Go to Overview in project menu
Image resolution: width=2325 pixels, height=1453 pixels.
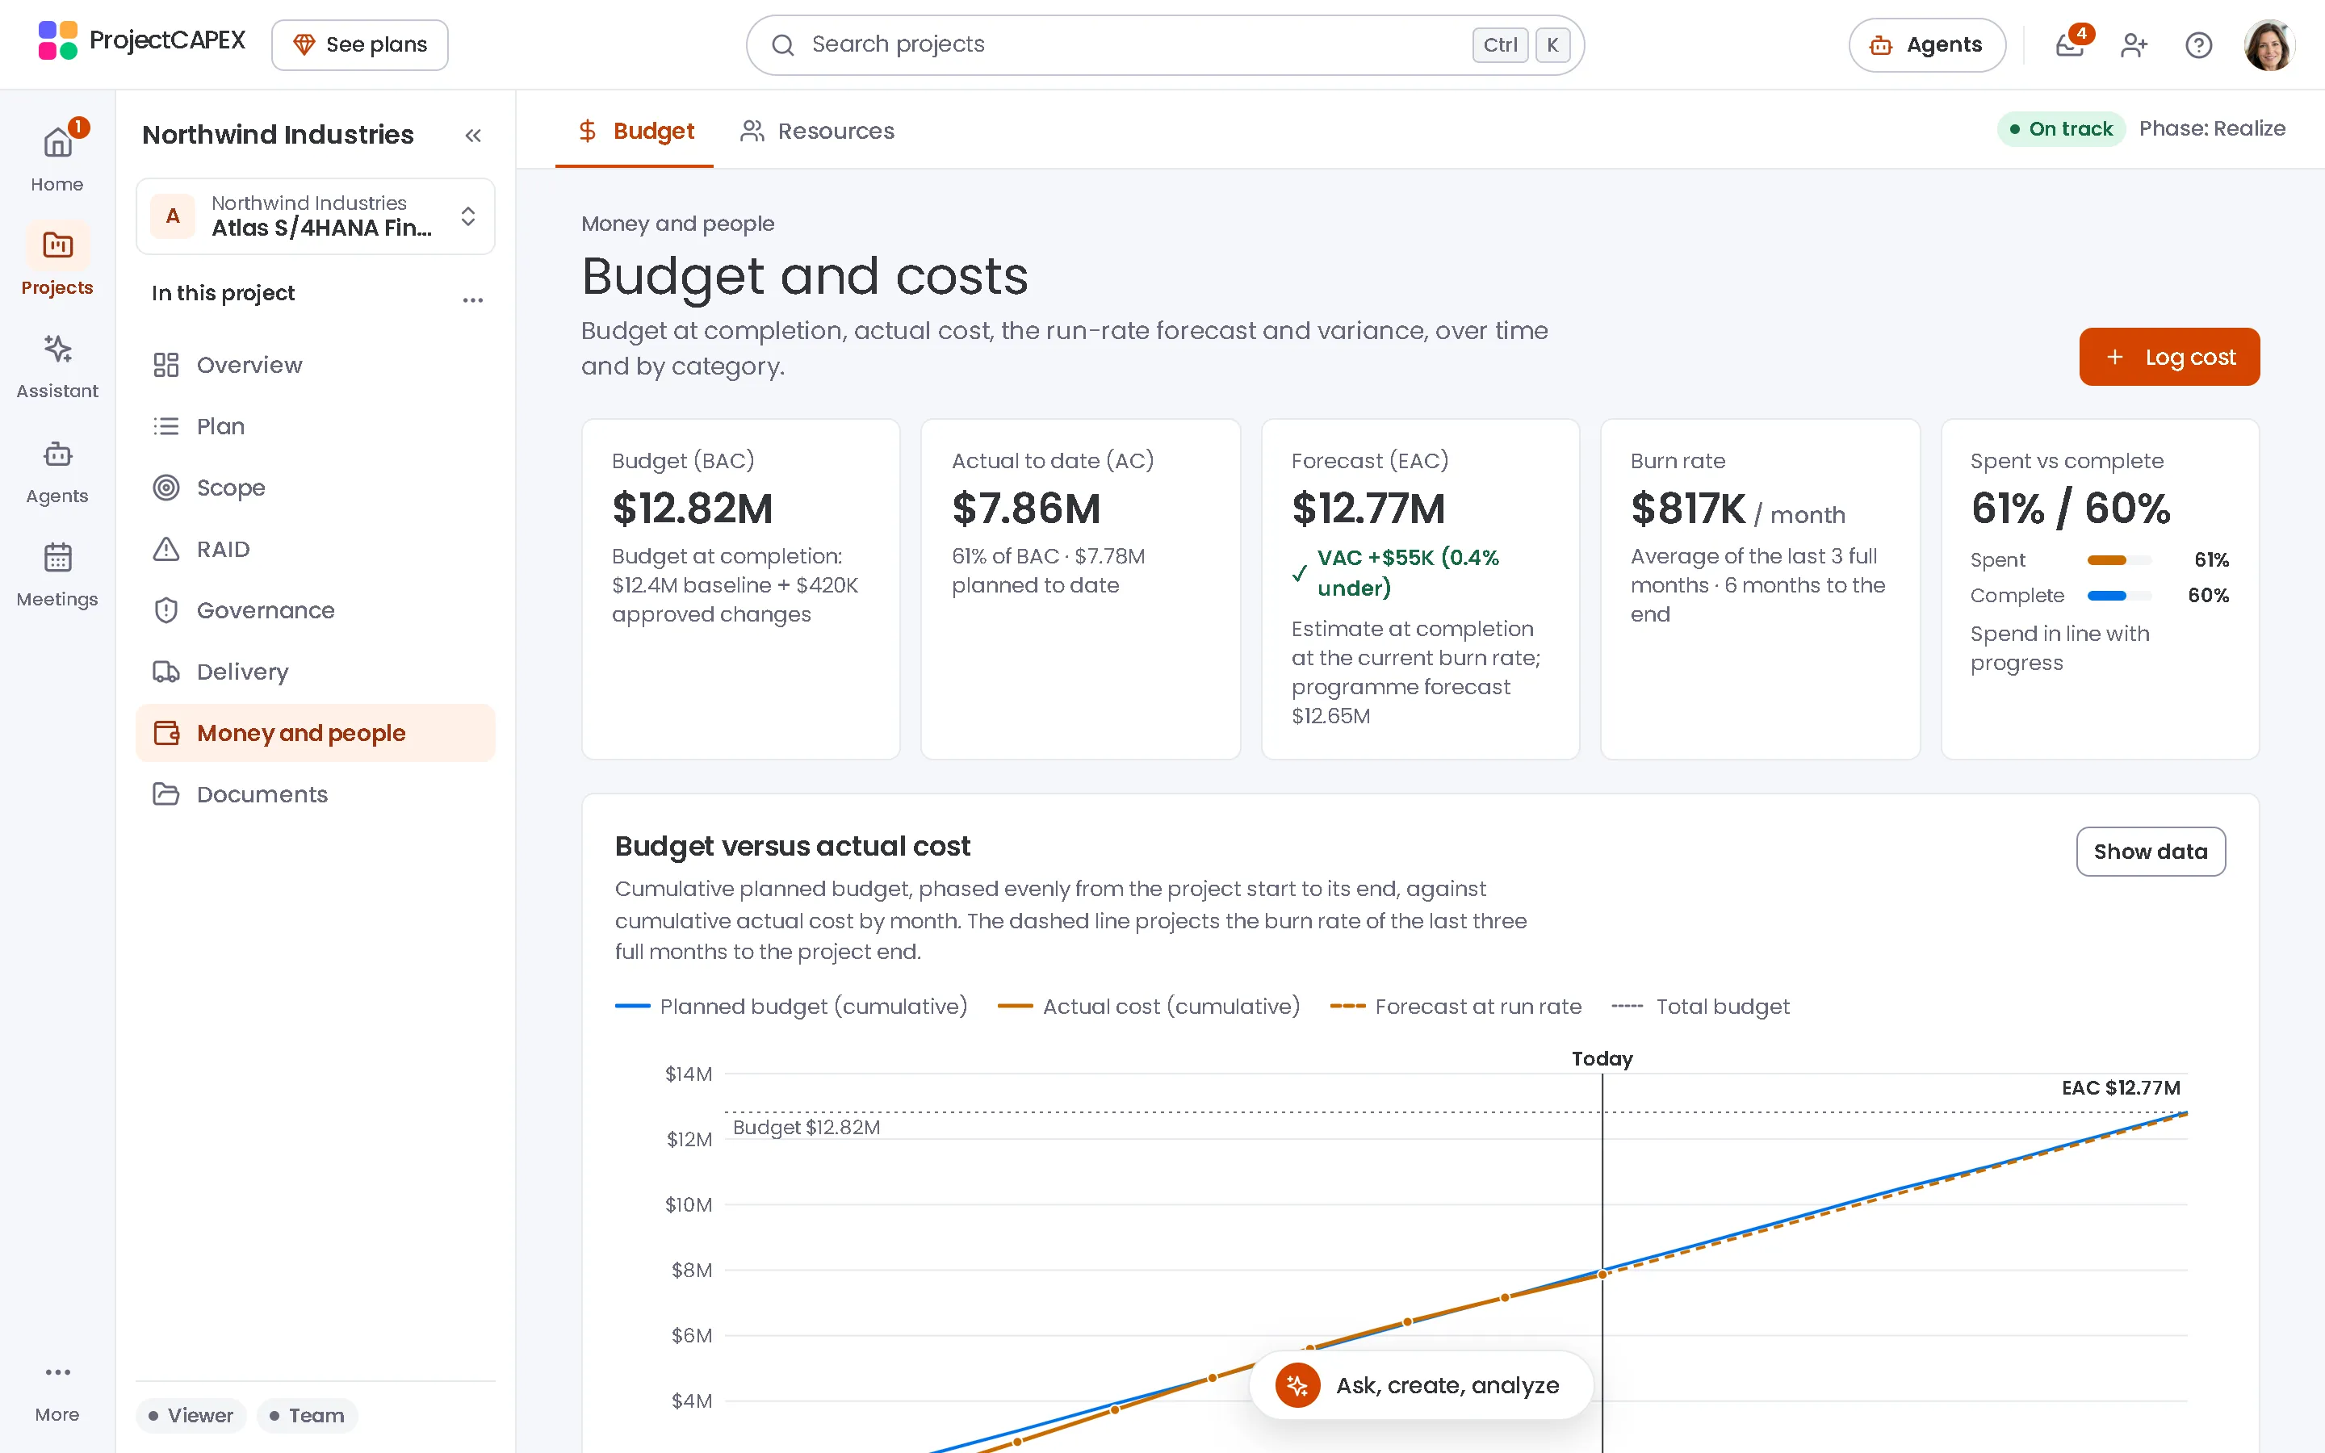(316, 365)
